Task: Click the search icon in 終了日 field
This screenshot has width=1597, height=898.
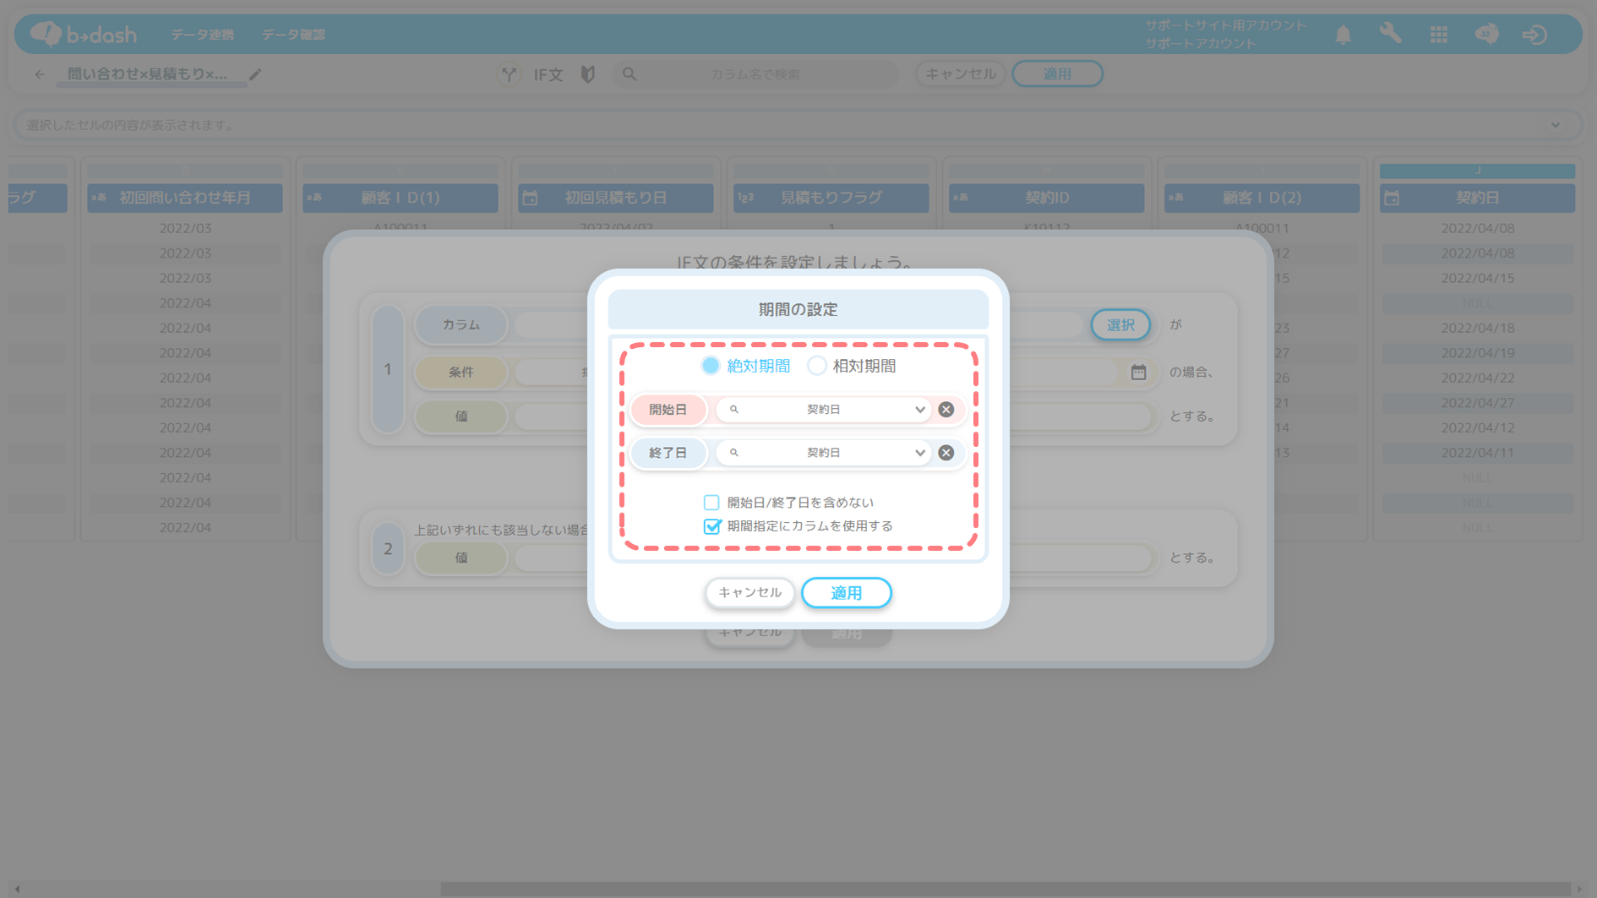Action: tap(734, 453)
